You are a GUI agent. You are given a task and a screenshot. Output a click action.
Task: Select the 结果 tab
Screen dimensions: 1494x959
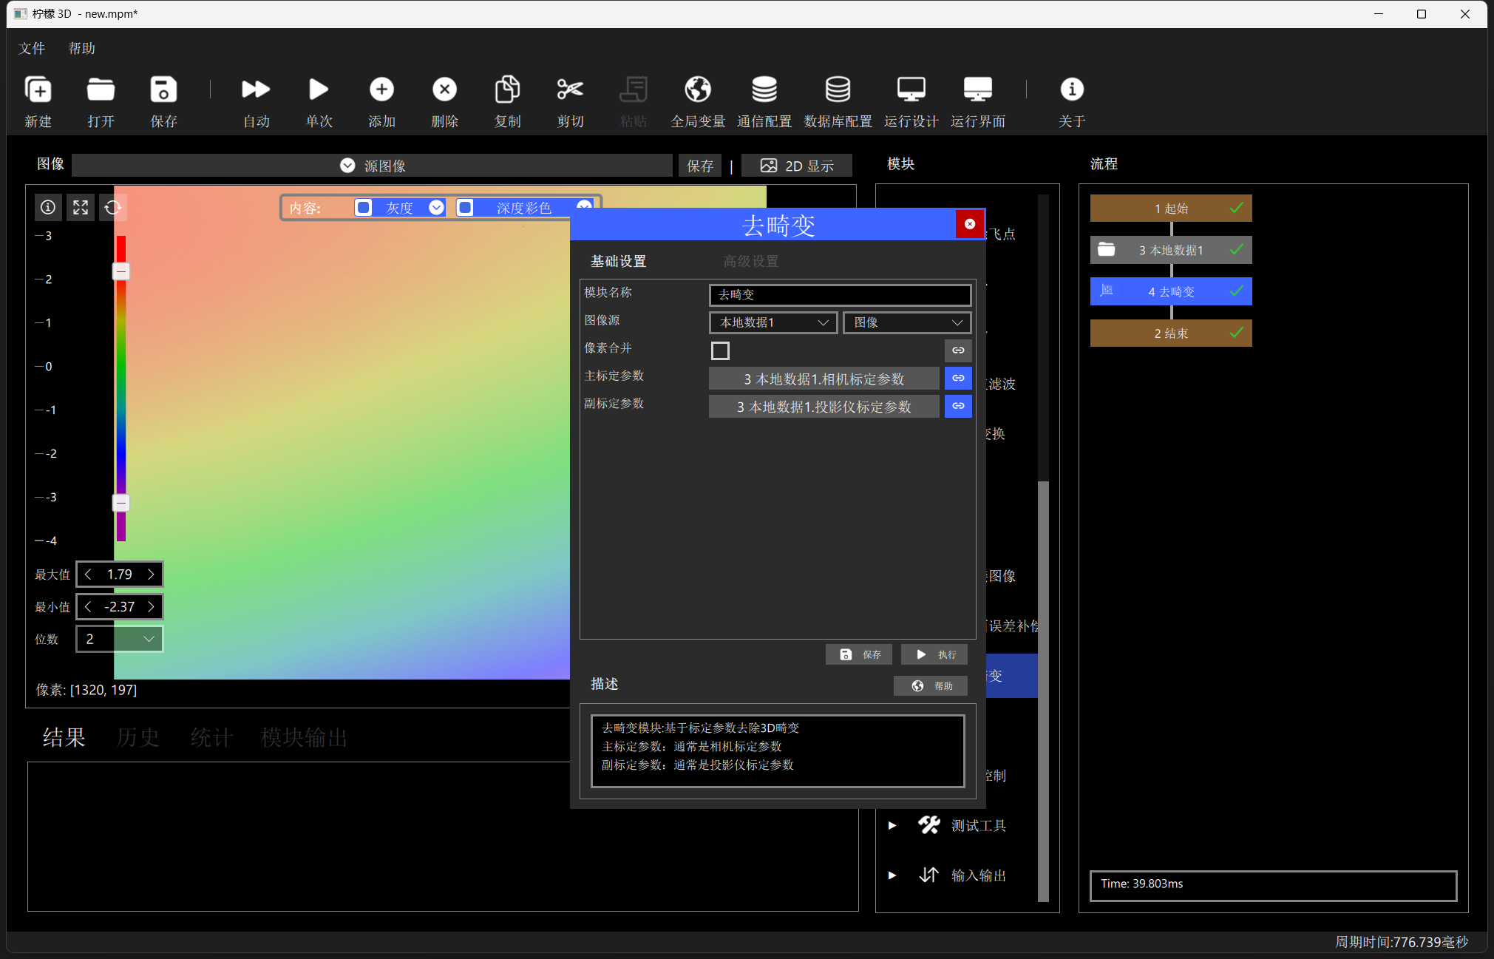click(64, 737)
